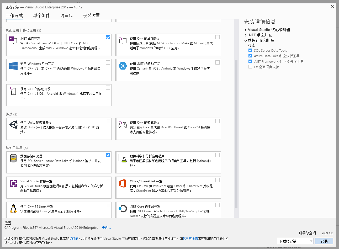
Task: Click the install path text
Action: click(51, 228)
